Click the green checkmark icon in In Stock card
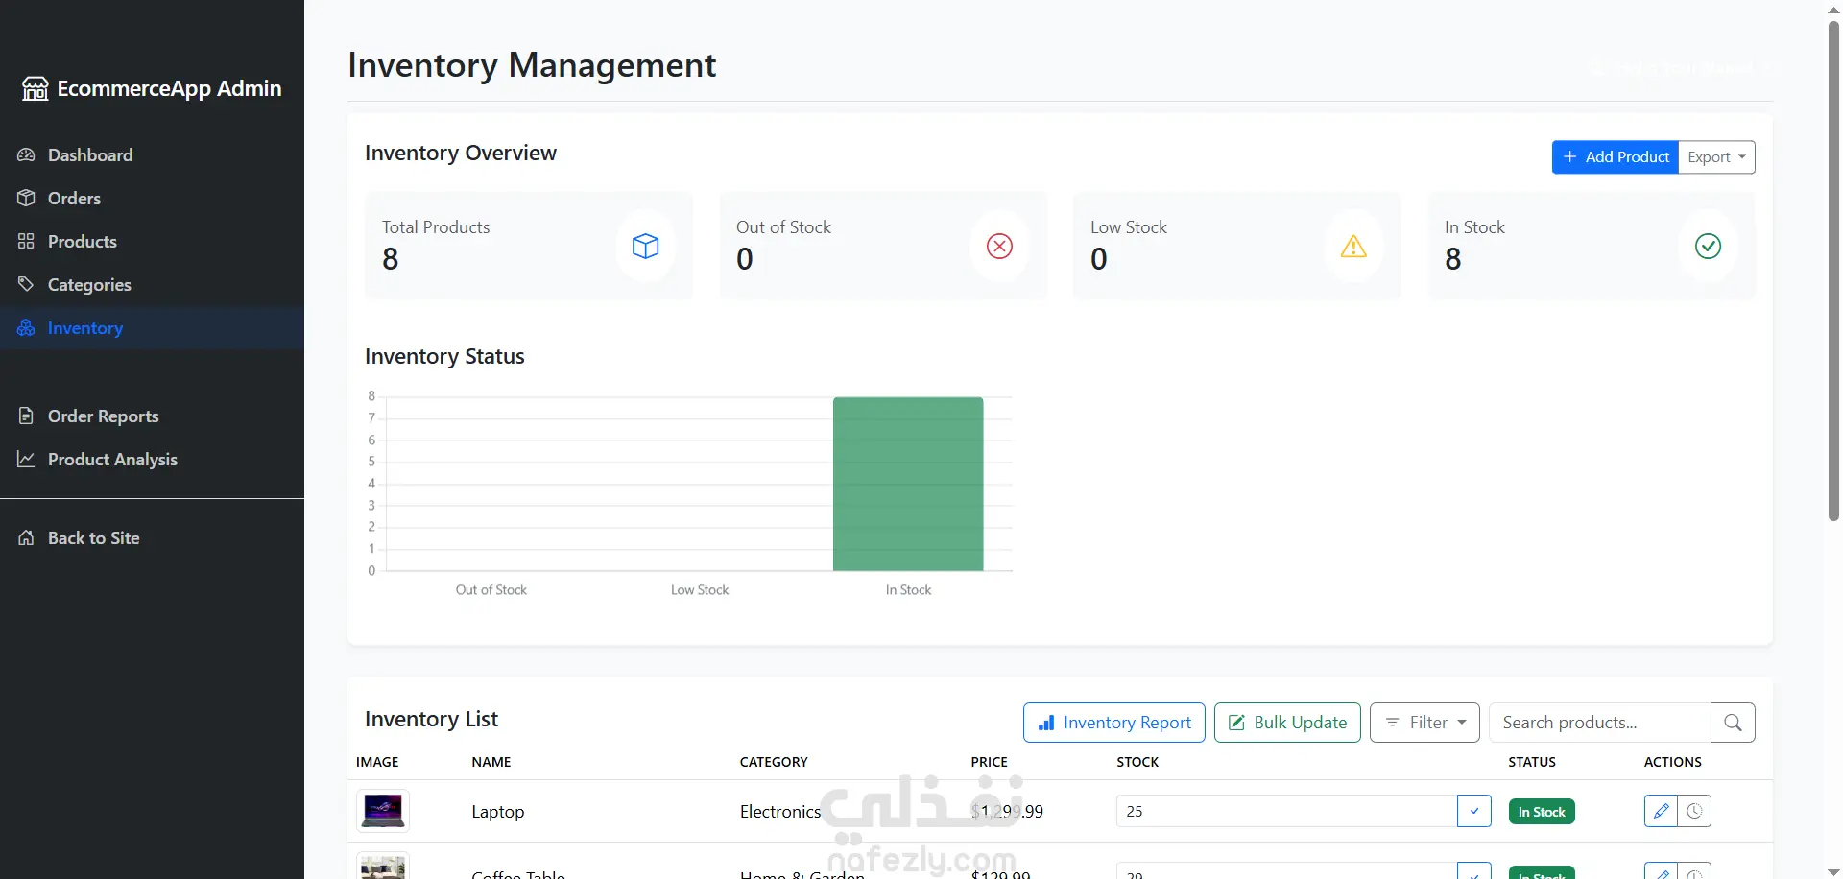1843x879 pixels. click(1708, 247)
